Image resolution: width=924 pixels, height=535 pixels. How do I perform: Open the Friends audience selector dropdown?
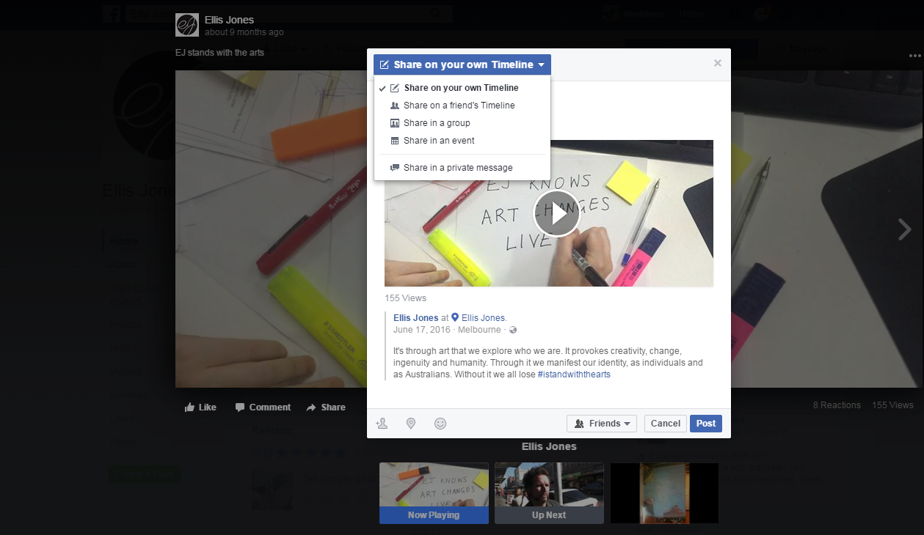[602, 424]
